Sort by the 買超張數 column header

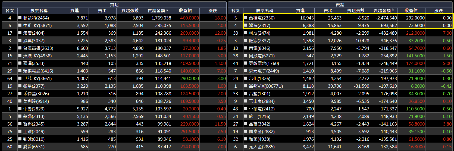click(x=130, y=11)
